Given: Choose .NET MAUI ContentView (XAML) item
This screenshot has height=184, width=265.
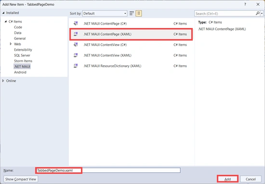Looking at the screenshot, I should (x=131, y=55).
